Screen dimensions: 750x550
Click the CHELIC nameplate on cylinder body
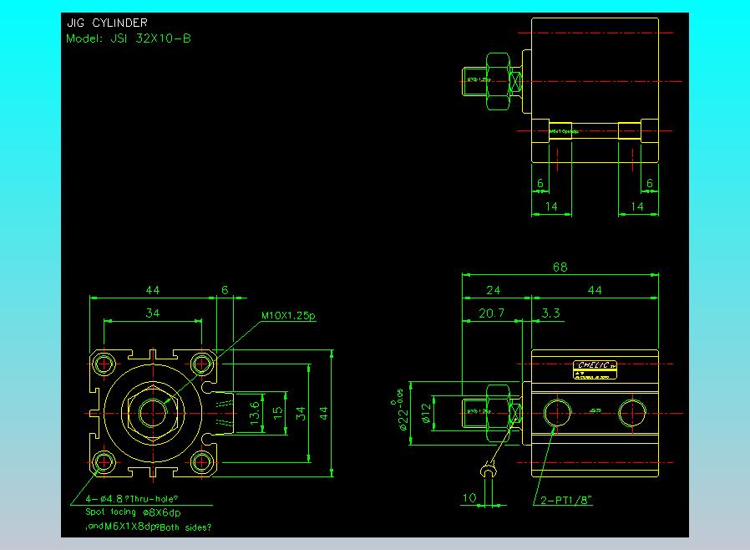(595, 365)
